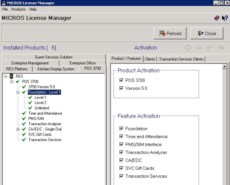Toggle PMS/SIM Interface checkbox

(x=121, y=144)
